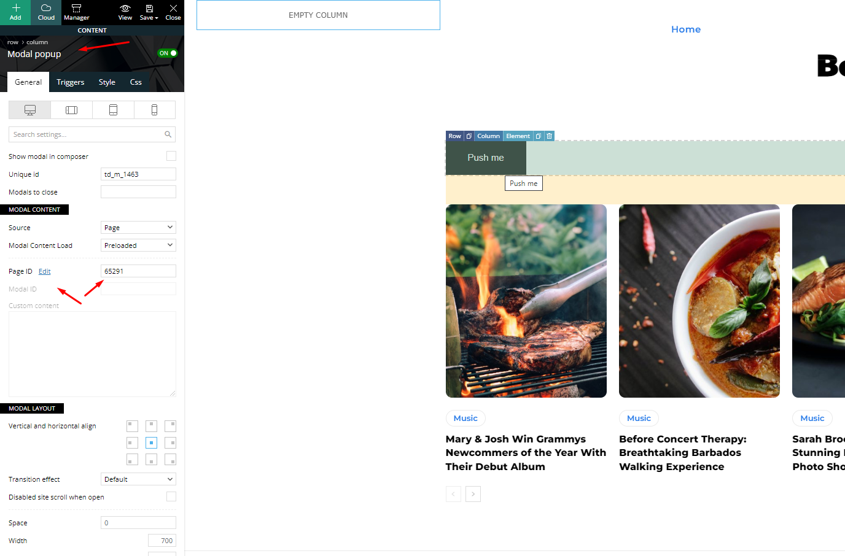Select top-left modal alignment
Viewport: 845px width, 556px height.
132,426
